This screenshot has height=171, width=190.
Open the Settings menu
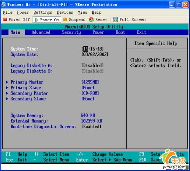tap(43, 12)
